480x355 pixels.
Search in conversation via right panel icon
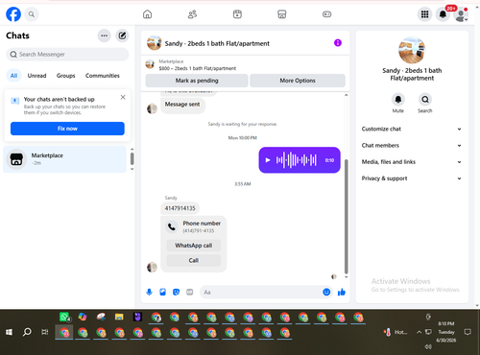pyautogui.click(x=425, y=100)
